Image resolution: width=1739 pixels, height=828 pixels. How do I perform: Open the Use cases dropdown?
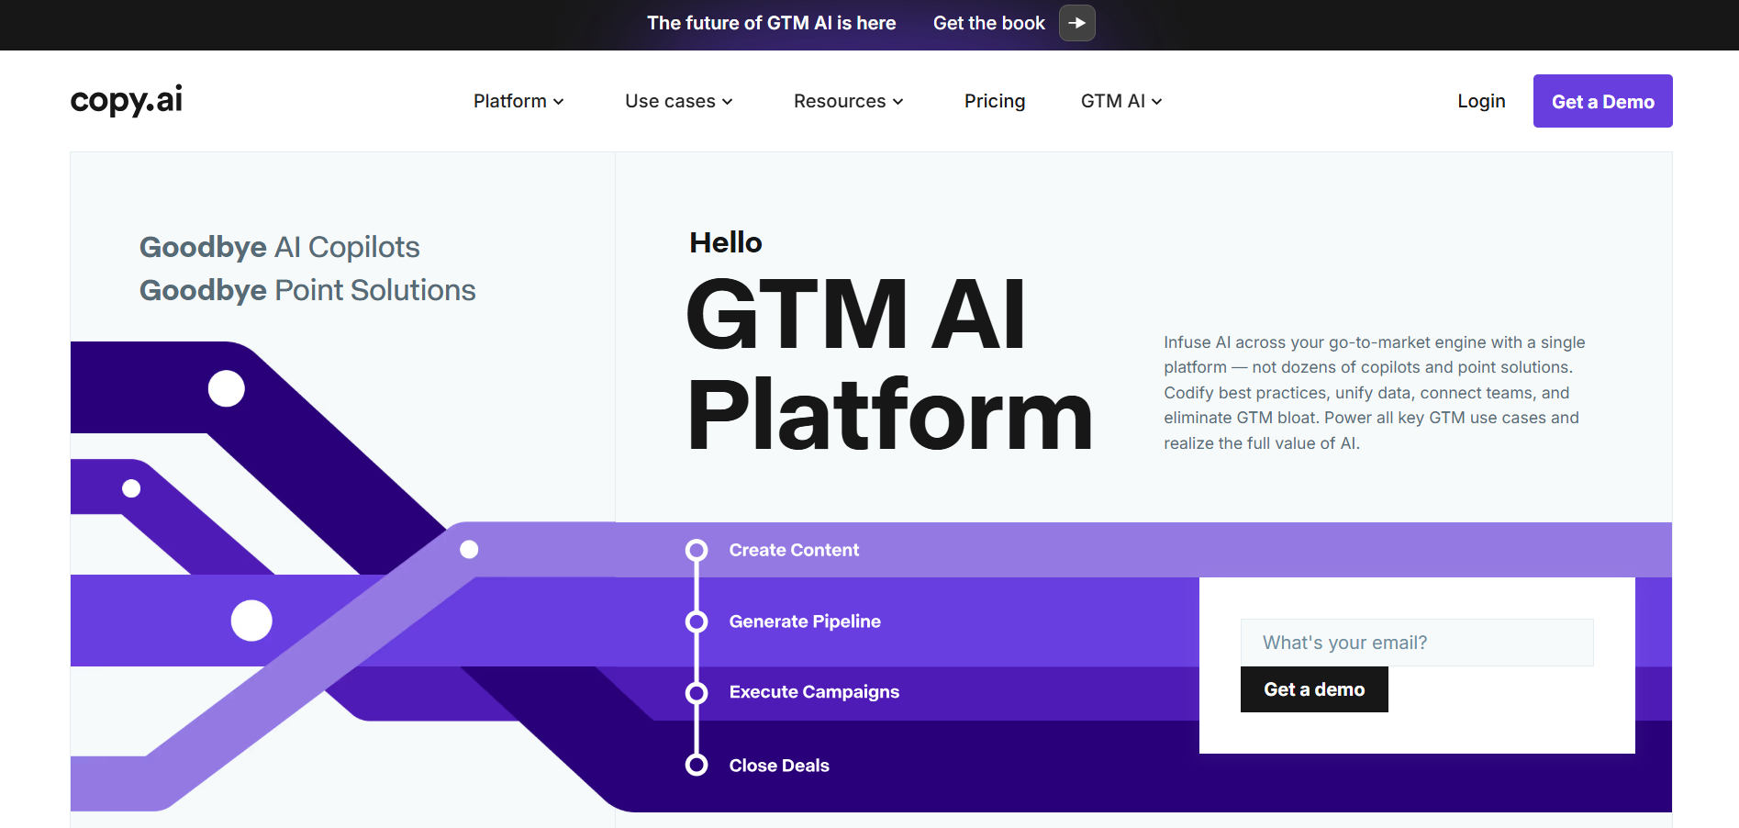(x=678, y=101)
